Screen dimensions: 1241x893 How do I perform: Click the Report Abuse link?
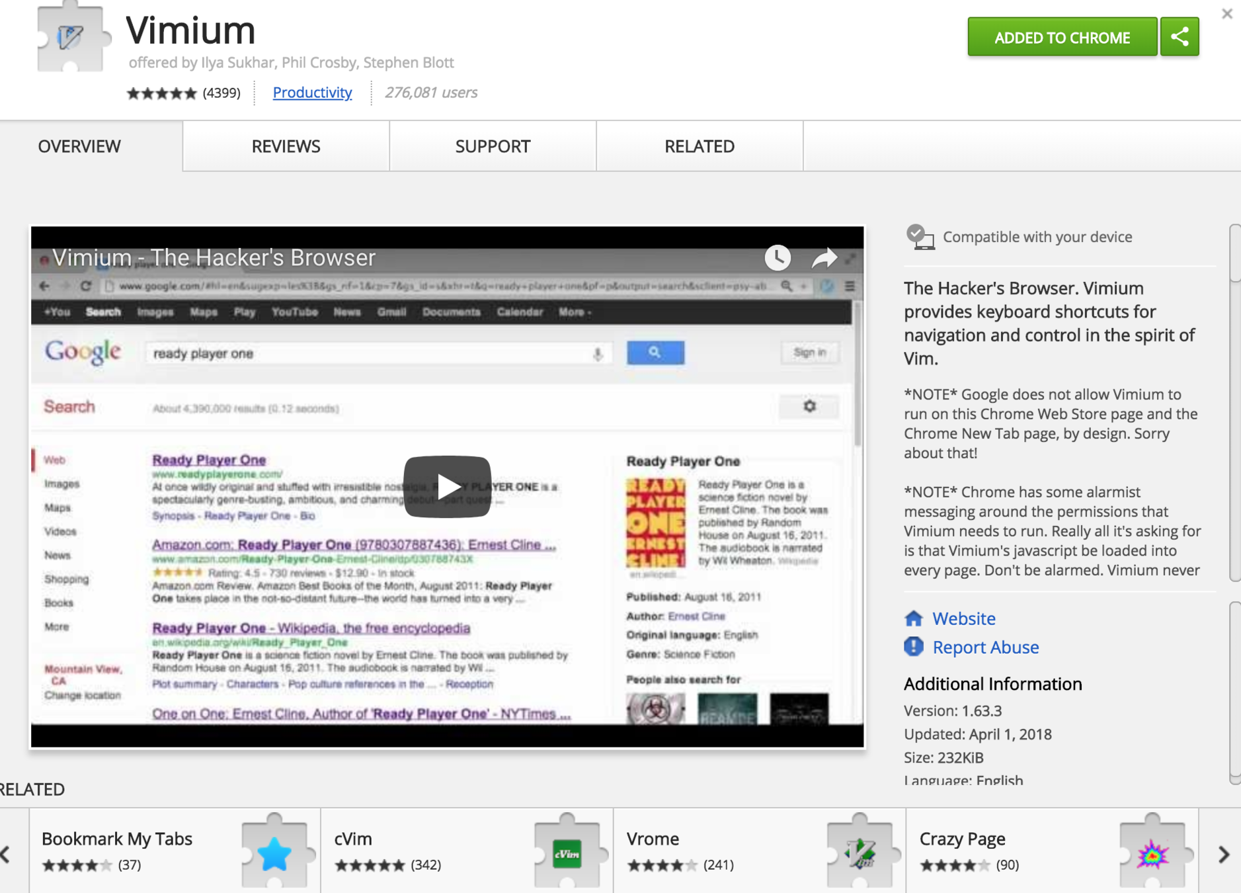(985, 647)
